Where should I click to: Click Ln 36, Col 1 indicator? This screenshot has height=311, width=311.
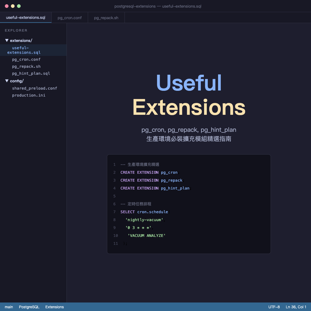click(x=296, y=307)
